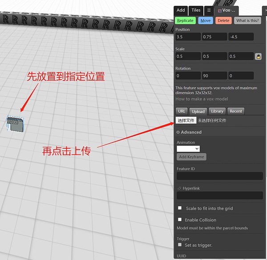Enable Scale to fit into the grid
267x260 pixels.
[180, 208]
